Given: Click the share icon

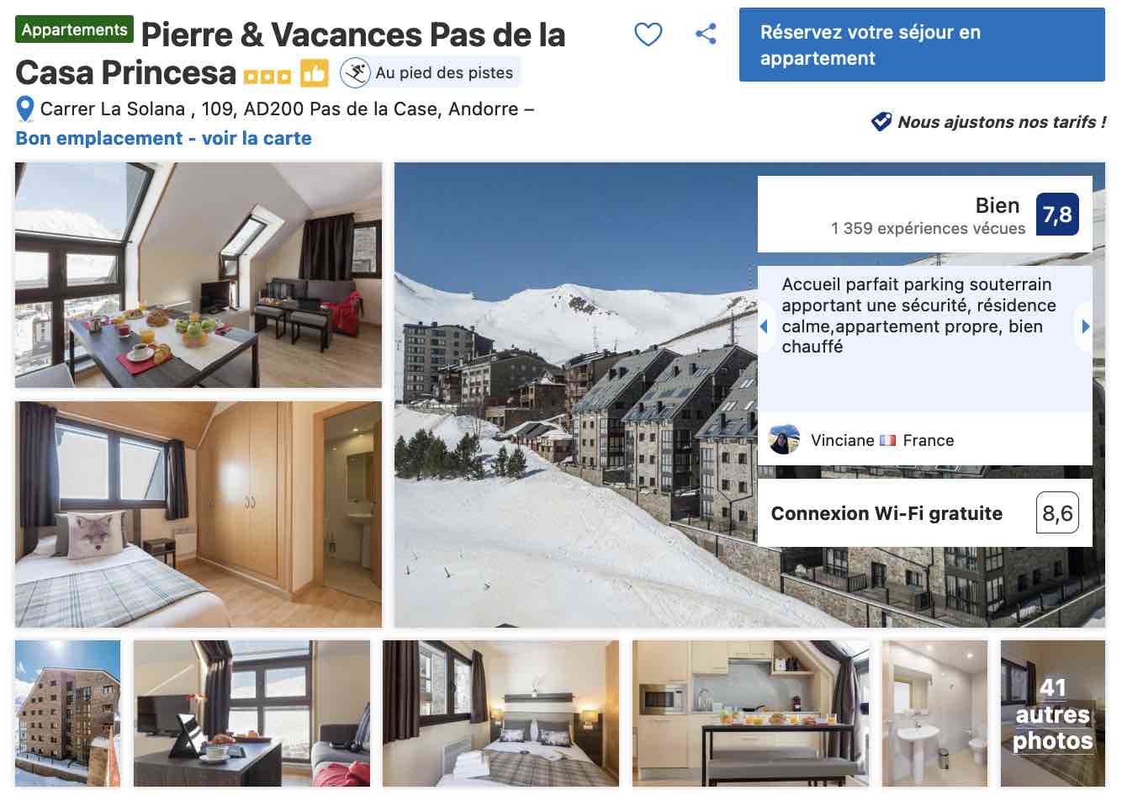Looking at the screenshot, I should [x=706, y=34].
